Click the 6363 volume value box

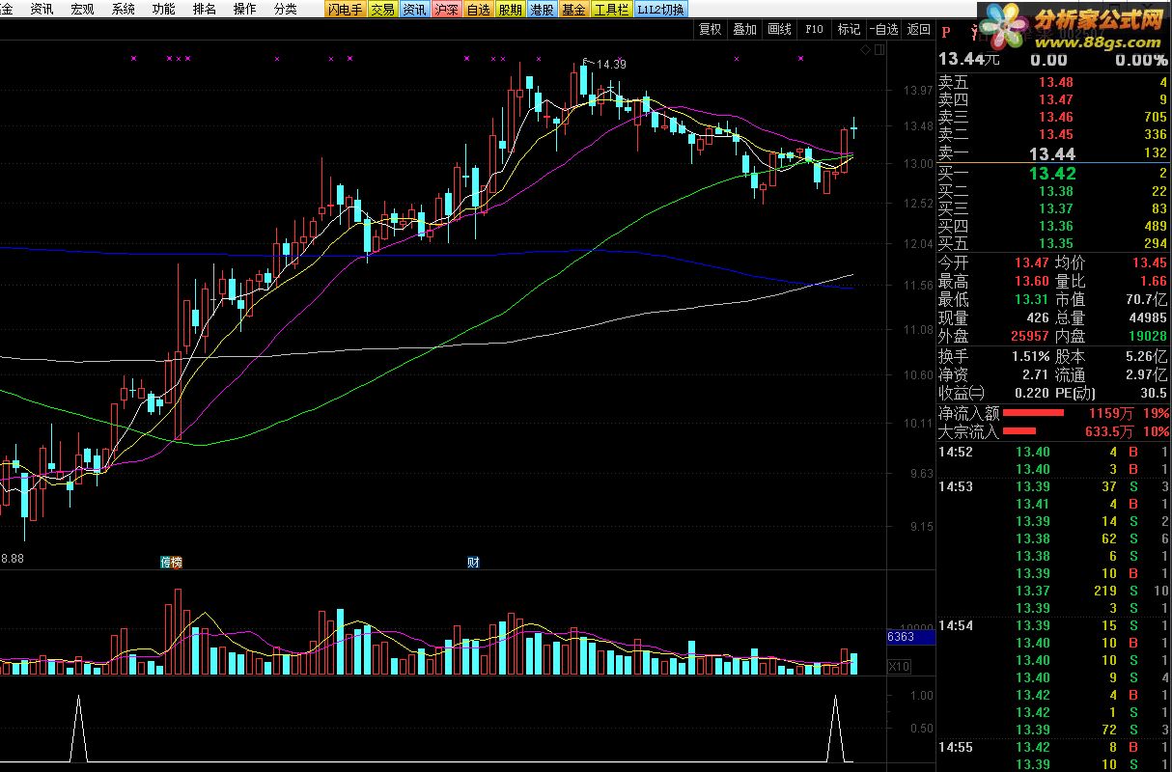[911, 637]
